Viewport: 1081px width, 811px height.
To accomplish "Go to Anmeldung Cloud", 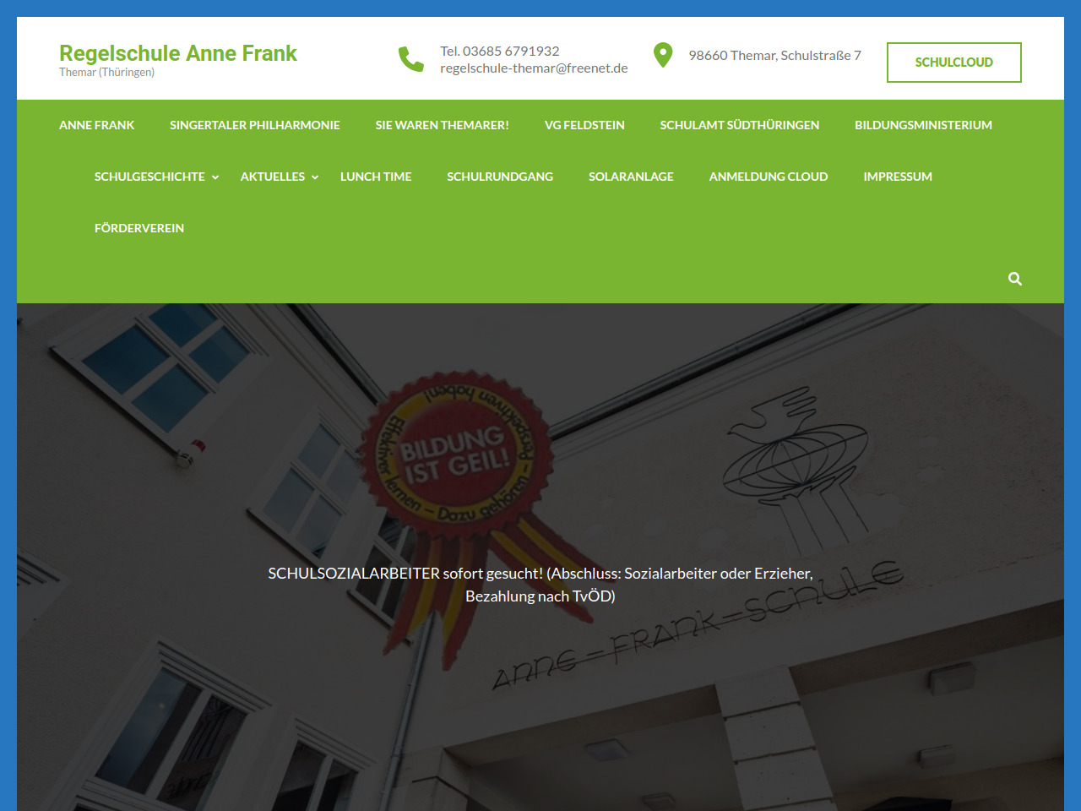I will click(x=769, y=177).
